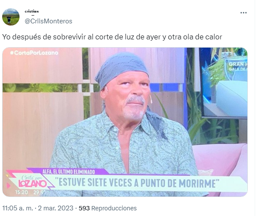The image size is (256, 216).
Task: Open the 11:05 a. m. timestamp link
Action: pyautogui.click(x=18, y=208)
